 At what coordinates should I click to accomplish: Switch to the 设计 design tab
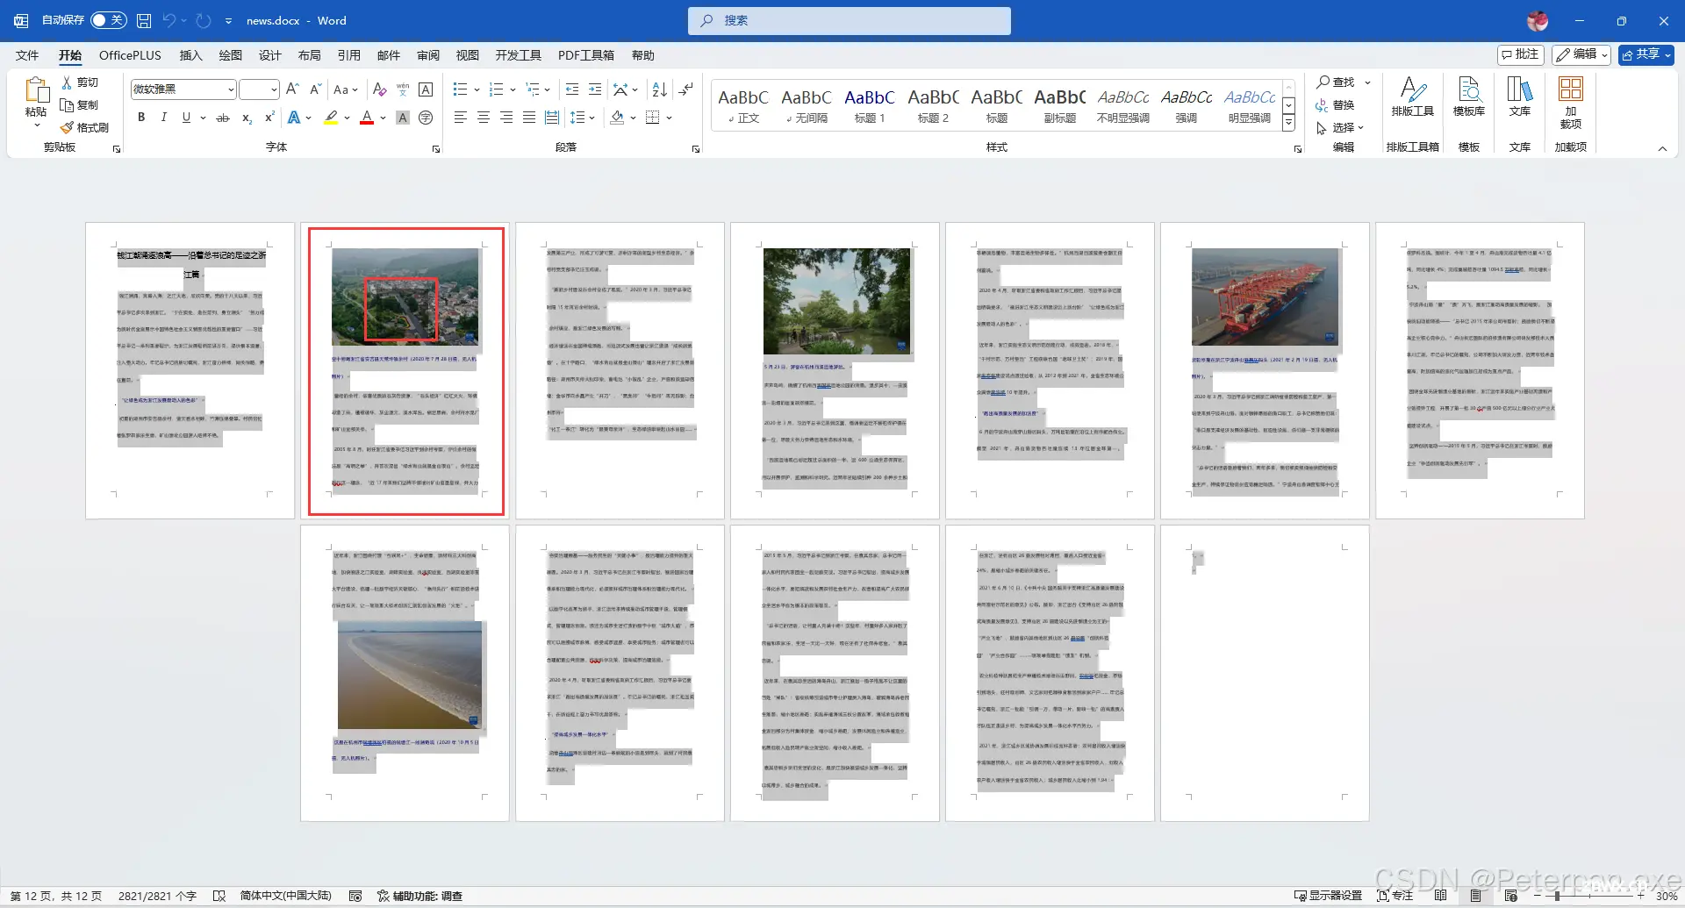point(269,55)
